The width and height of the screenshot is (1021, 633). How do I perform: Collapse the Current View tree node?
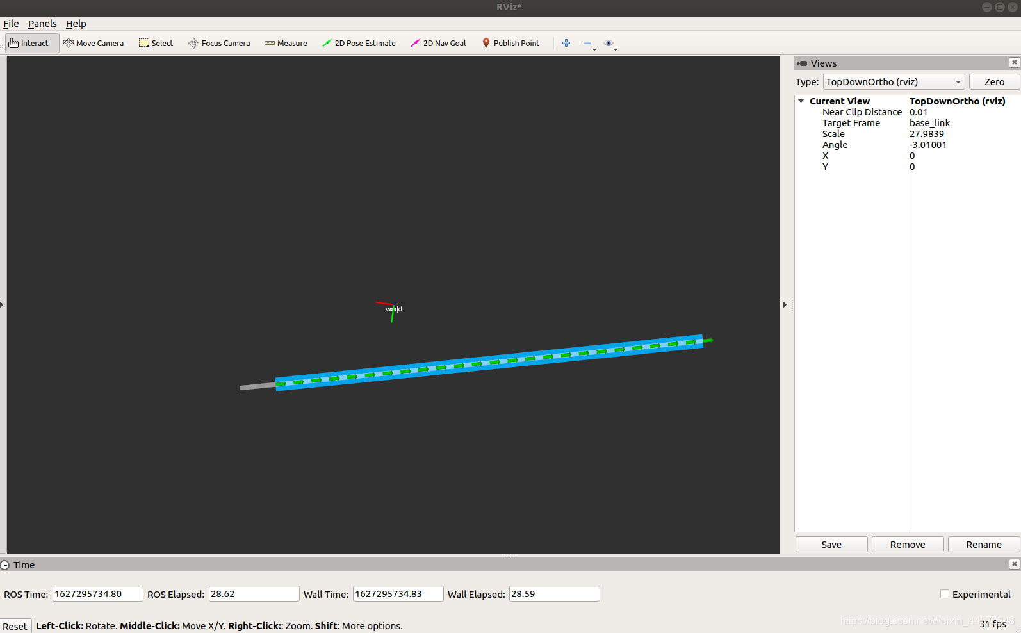tap(801, 101)
